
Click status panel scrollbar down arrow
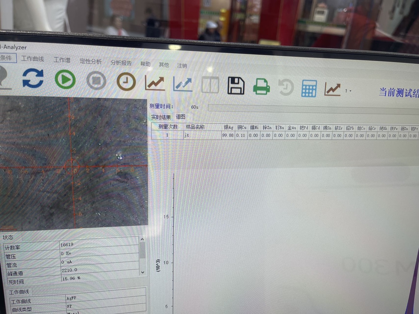142,272
